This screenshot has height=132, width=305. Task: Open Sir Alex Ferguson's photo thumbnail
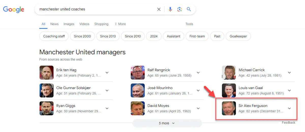[x=229, y=108]
